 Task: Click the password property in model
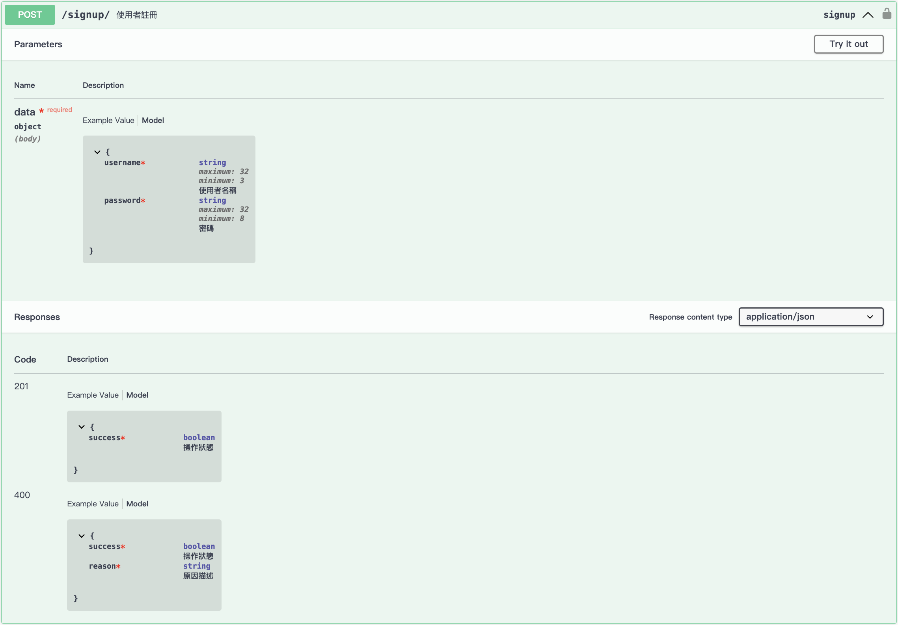(x=122, y=200)
